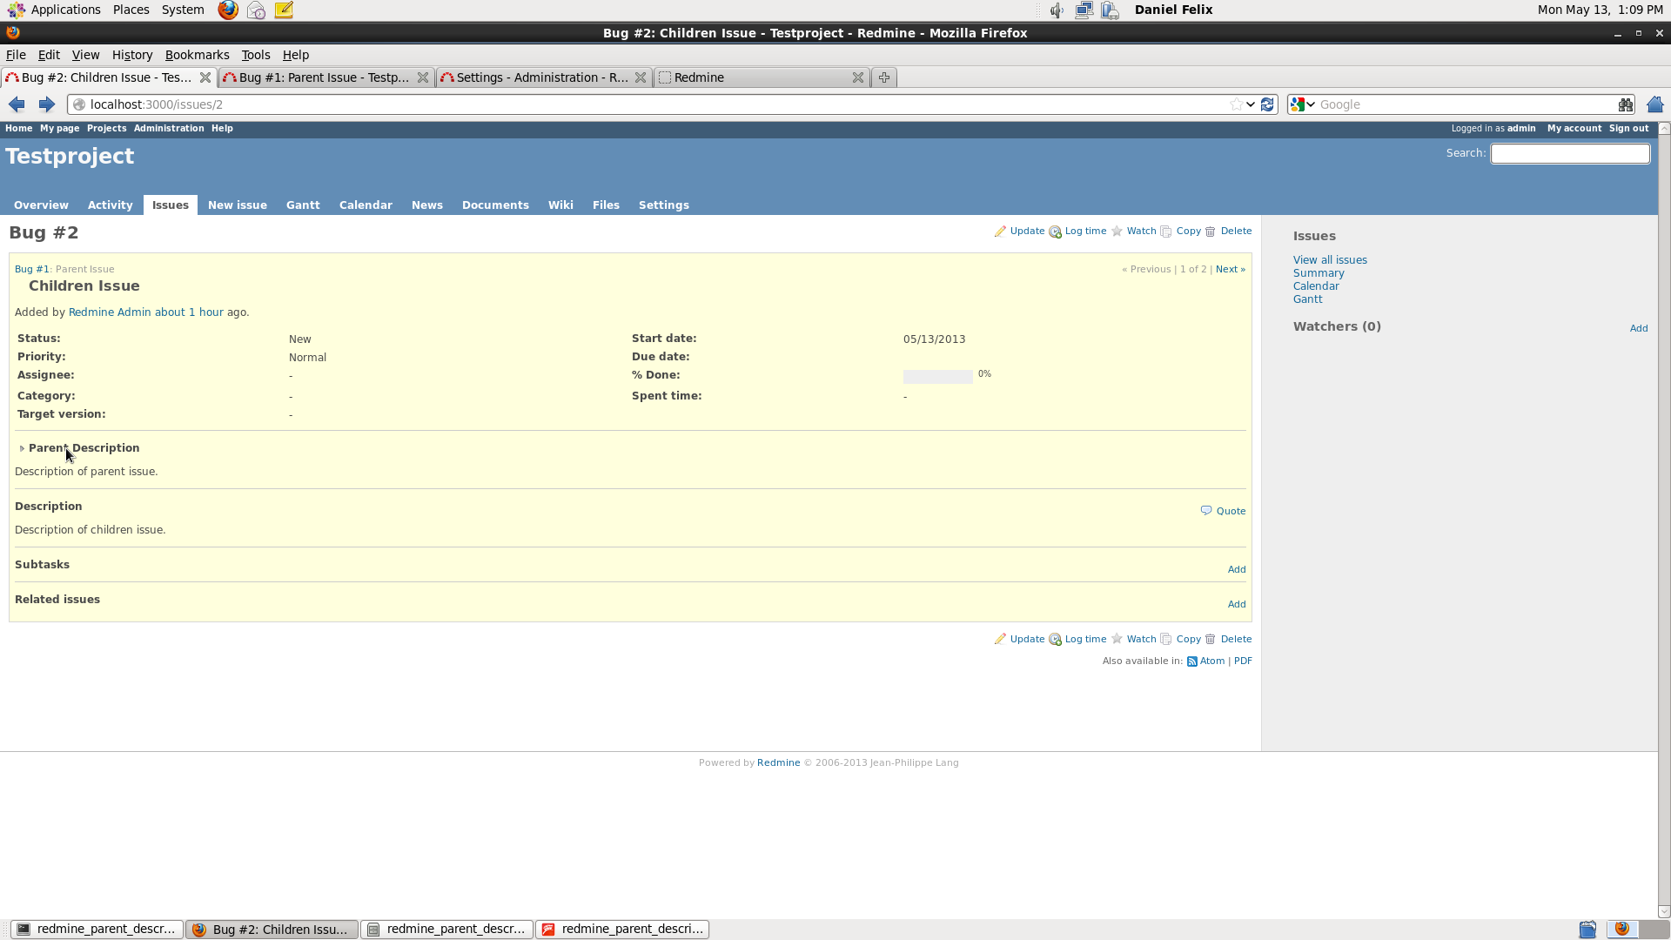This screenshot has height=940, width=1671.
Task: Switch to Bug #1 Parent Issue browser tab
Action: (324, 77)
